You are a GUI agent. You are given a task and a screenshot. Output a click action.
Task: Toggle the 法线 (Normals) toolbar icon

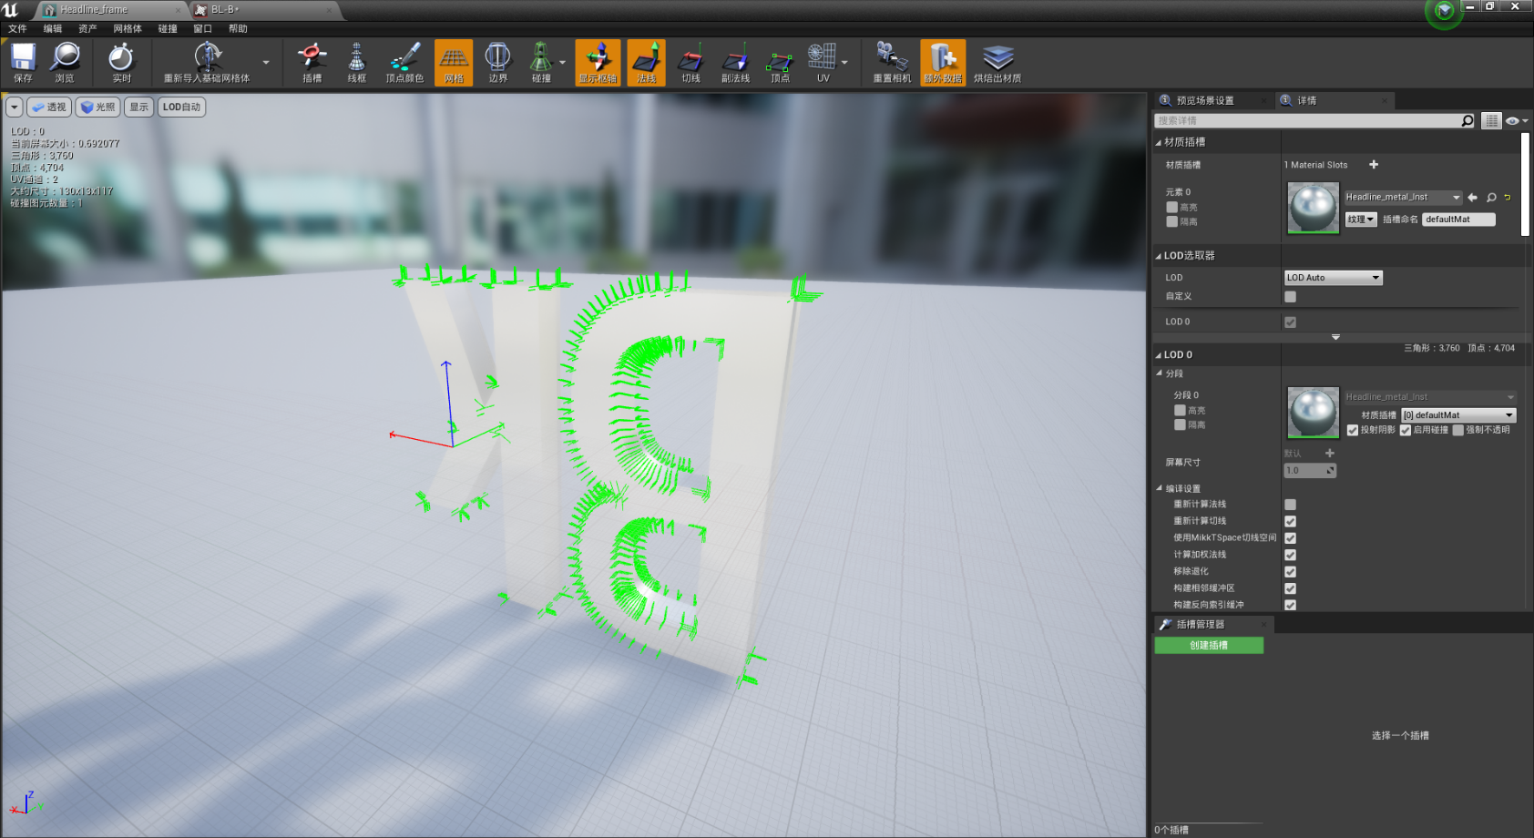(647, 62)
